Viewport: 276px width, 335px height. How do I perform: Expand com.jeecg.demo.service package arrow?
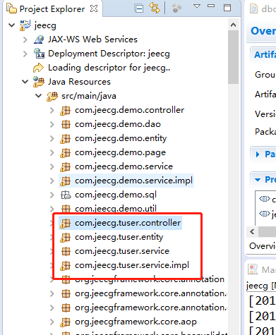click(52, 166)
